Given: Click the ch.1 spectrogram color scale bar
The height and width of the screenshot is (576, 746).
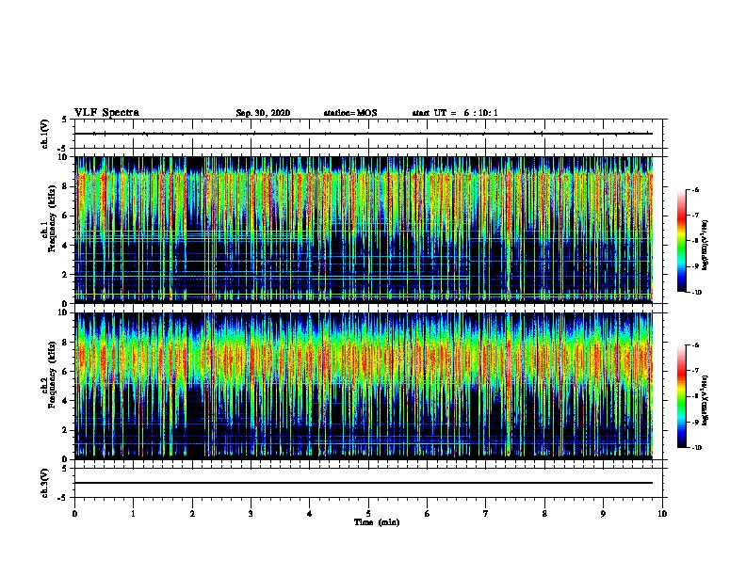Looking at the screenshot, I should coord(682,241).
